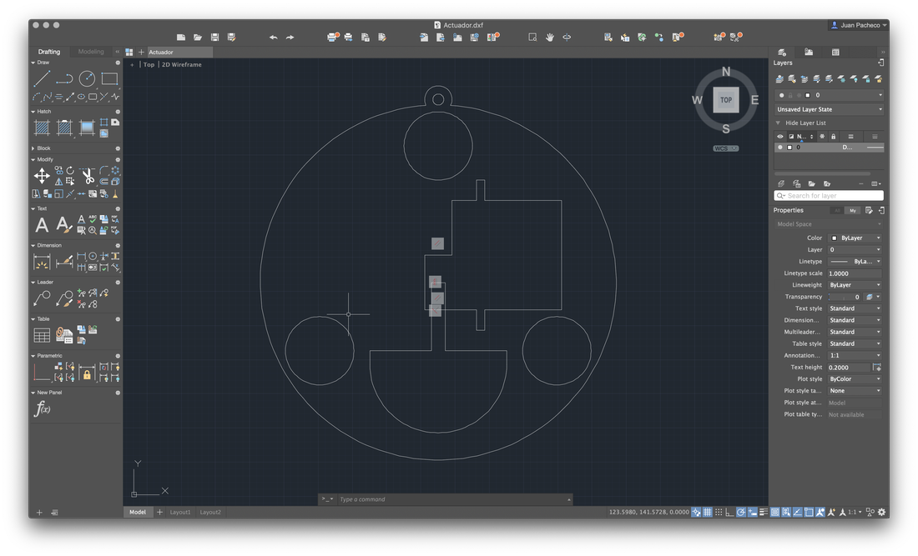Screen dimensions: 918x556
Task: Open the Text style Standard dropdown
Action: point(855,308)
